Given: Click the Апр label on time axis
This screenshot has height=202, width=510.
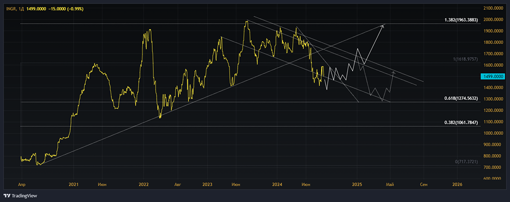Looking at the screenshot, I should (21, 185).
